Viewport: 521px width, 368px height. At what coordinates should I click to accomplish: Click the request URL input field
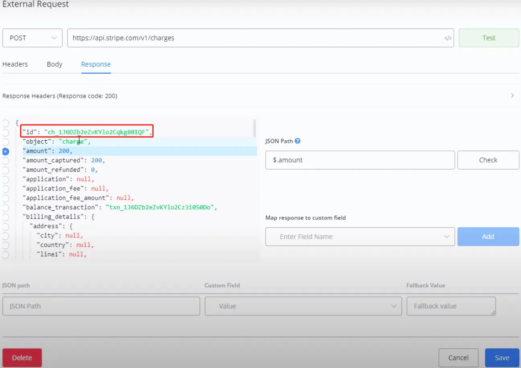tap(260, 38)
